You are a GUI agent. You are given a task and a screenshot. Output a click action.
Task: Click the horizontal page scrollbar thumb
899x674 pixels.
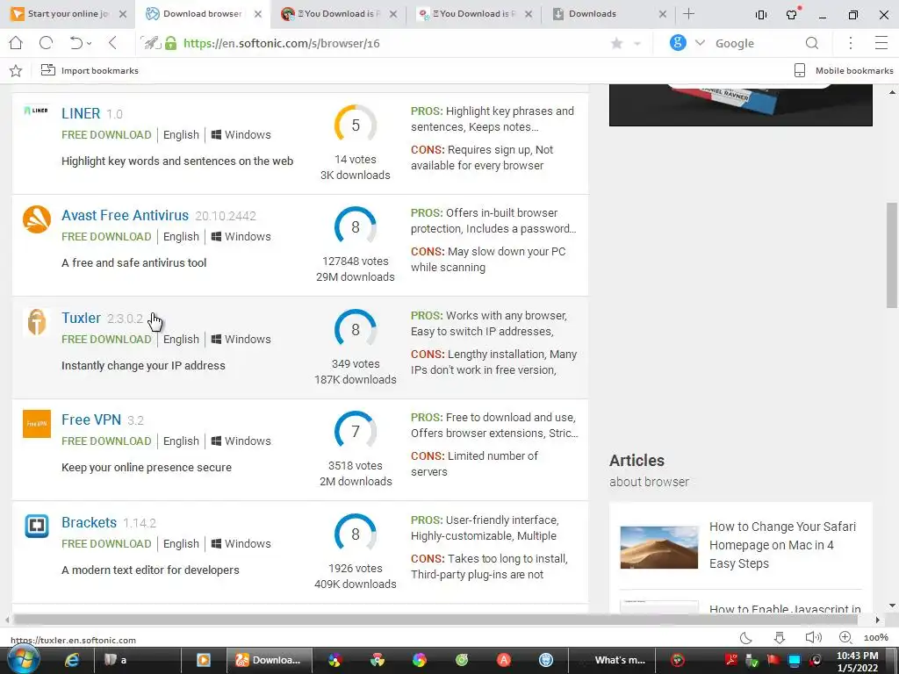[435, 620]
